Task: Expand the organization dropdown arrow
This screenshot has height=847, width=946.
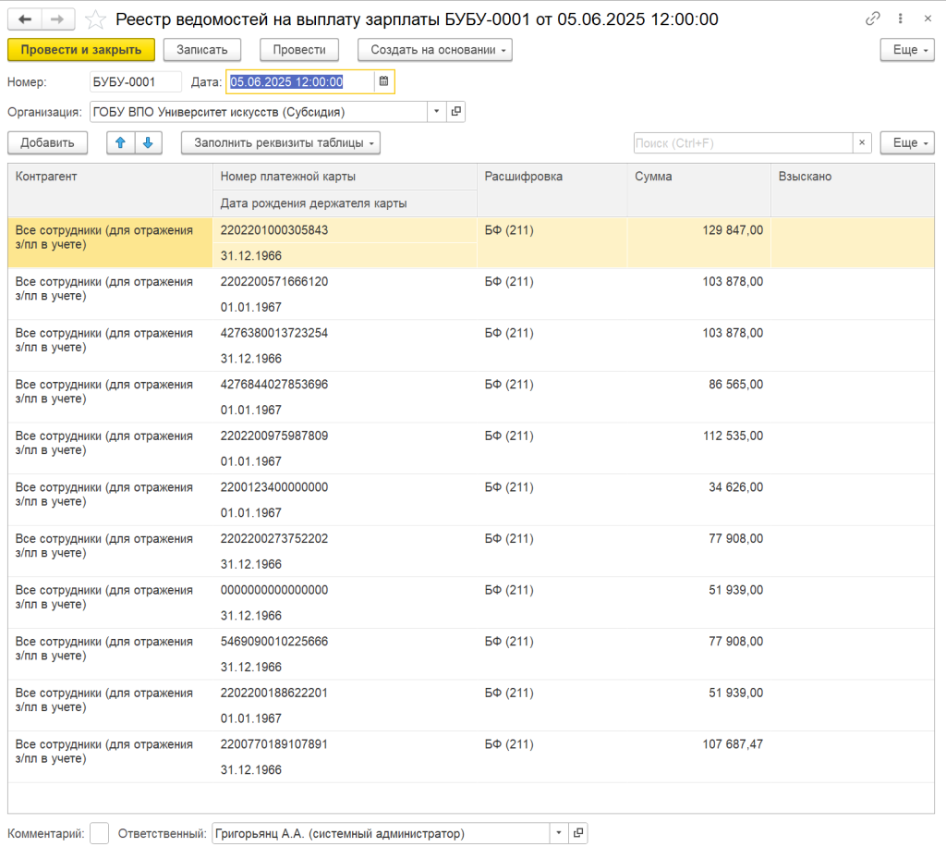Action: 437,112
